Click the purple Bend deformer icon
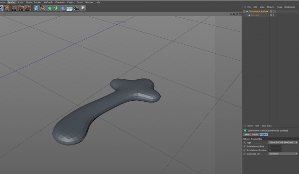Viewport: 299px width, 174px height. pyautogui.click(x=63, y=8)
